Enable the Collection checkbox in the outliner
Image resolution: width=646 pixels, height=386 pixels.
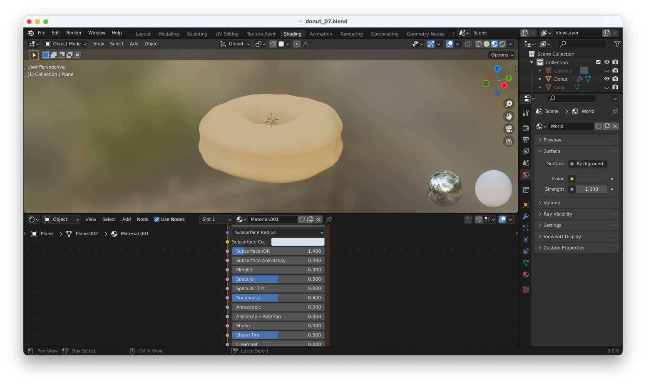click(599, 62)
